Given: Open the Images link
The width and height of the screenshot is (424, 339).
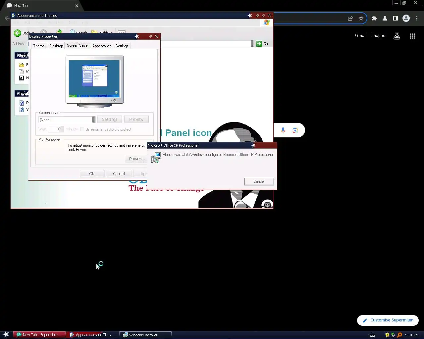Looking at the screenshot, I should point(378,36).
